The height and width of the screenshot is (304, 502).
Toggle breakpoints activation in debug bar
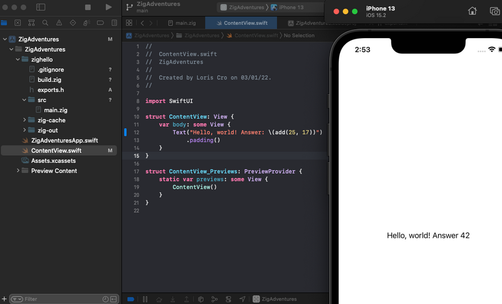click(x=131, y=299)
